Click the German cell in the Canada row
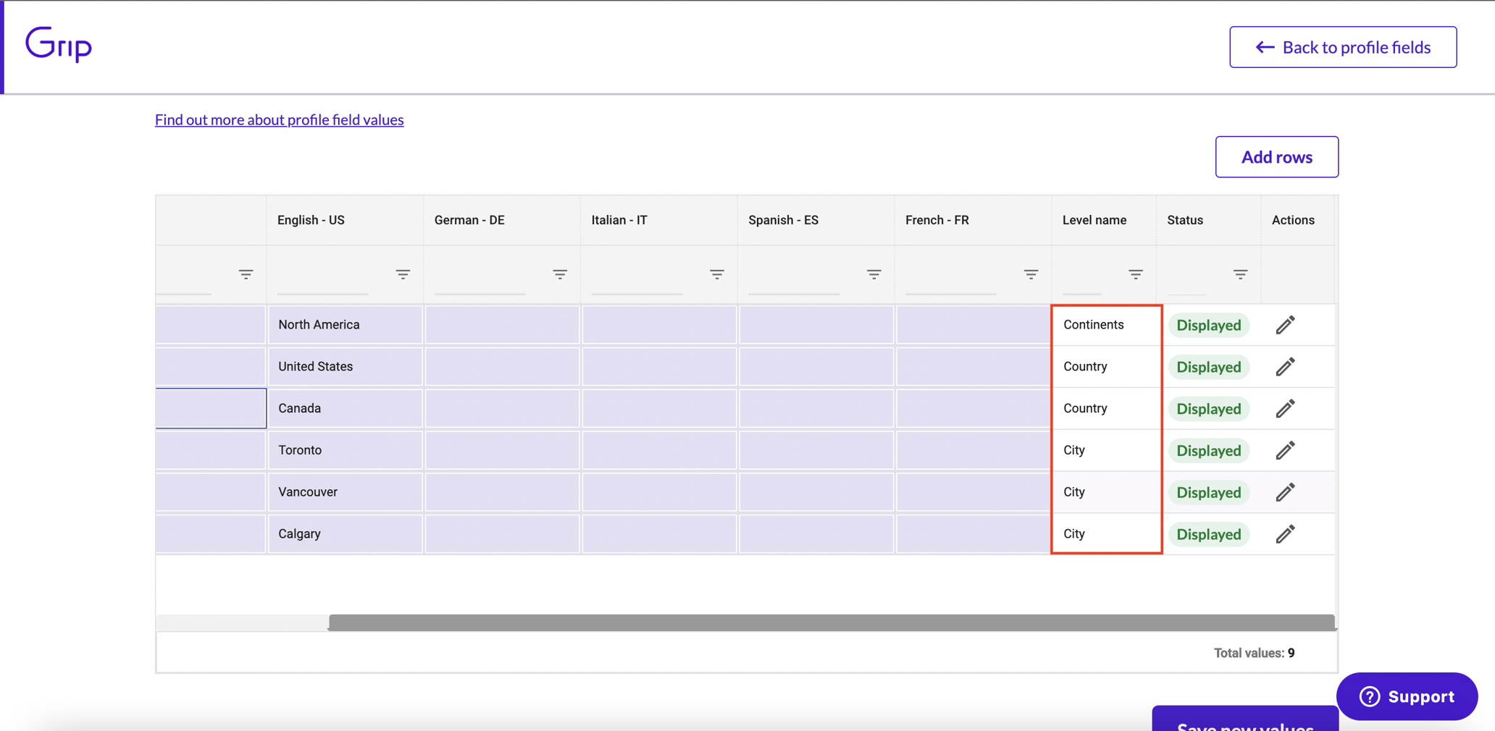 coord(502,409)
